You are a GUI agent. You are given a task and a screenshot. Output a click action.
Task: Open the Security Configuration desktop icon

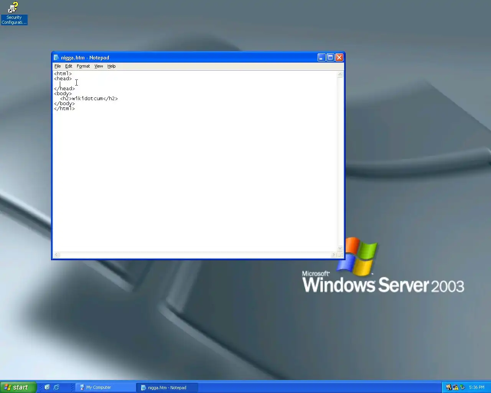14,13
